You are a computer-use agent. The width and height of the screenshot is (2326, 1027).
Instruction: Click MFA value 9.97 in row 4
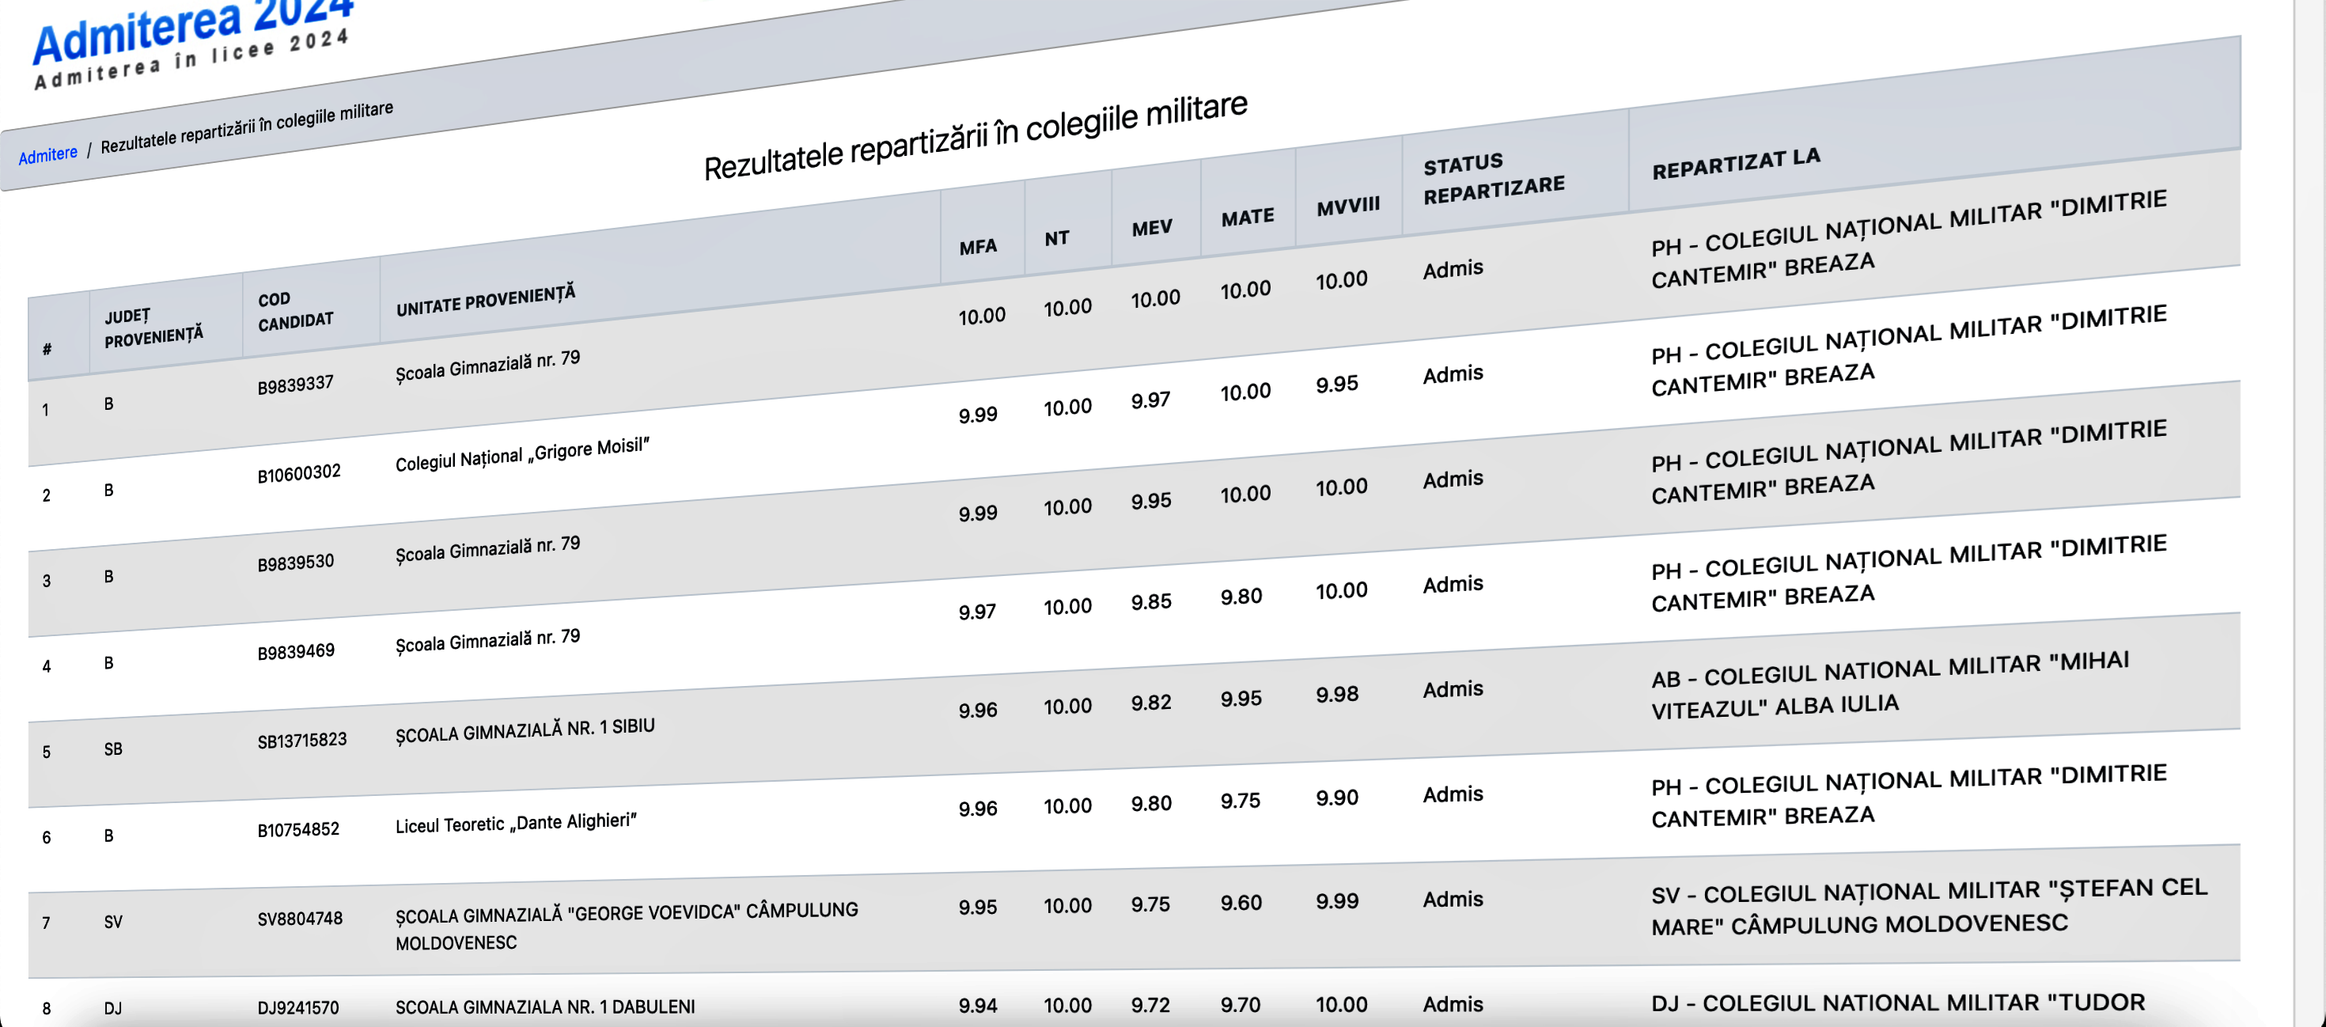click(977, 612)
